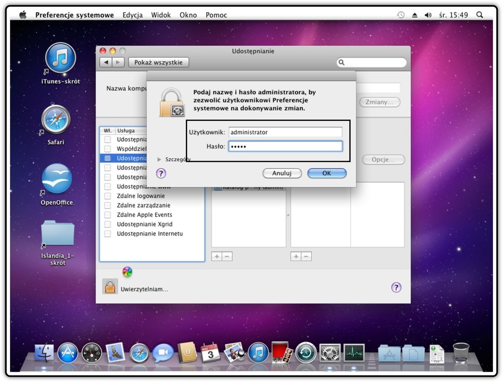This screenshot has height=382, width=503.
Task: Focus the Hasło password field
Action: pos(285,147)
